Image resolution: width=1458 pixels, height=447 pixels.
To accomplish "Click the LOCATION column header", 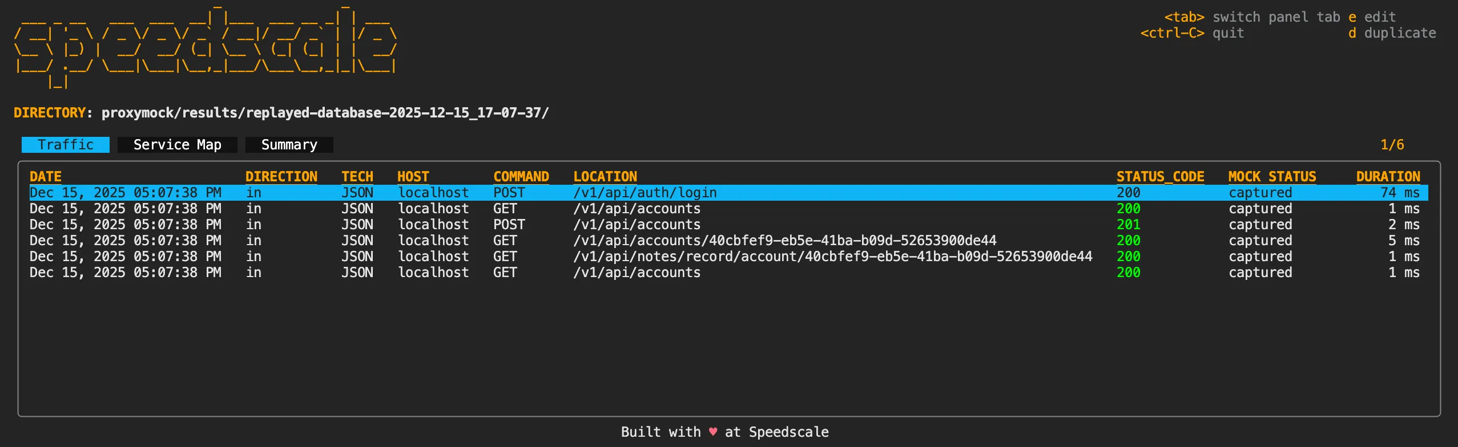I will [x=605, y=176].
